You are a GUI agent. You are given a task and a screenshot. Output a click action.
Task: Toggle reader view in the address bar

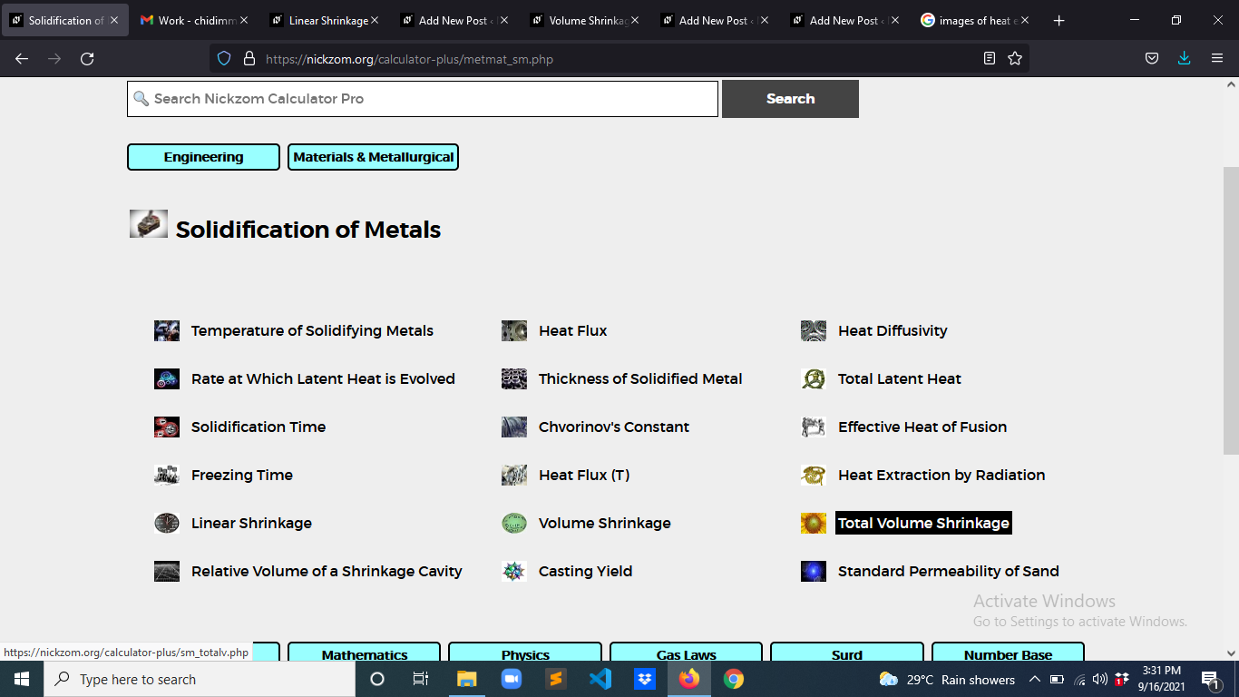[x=990, y=59]
